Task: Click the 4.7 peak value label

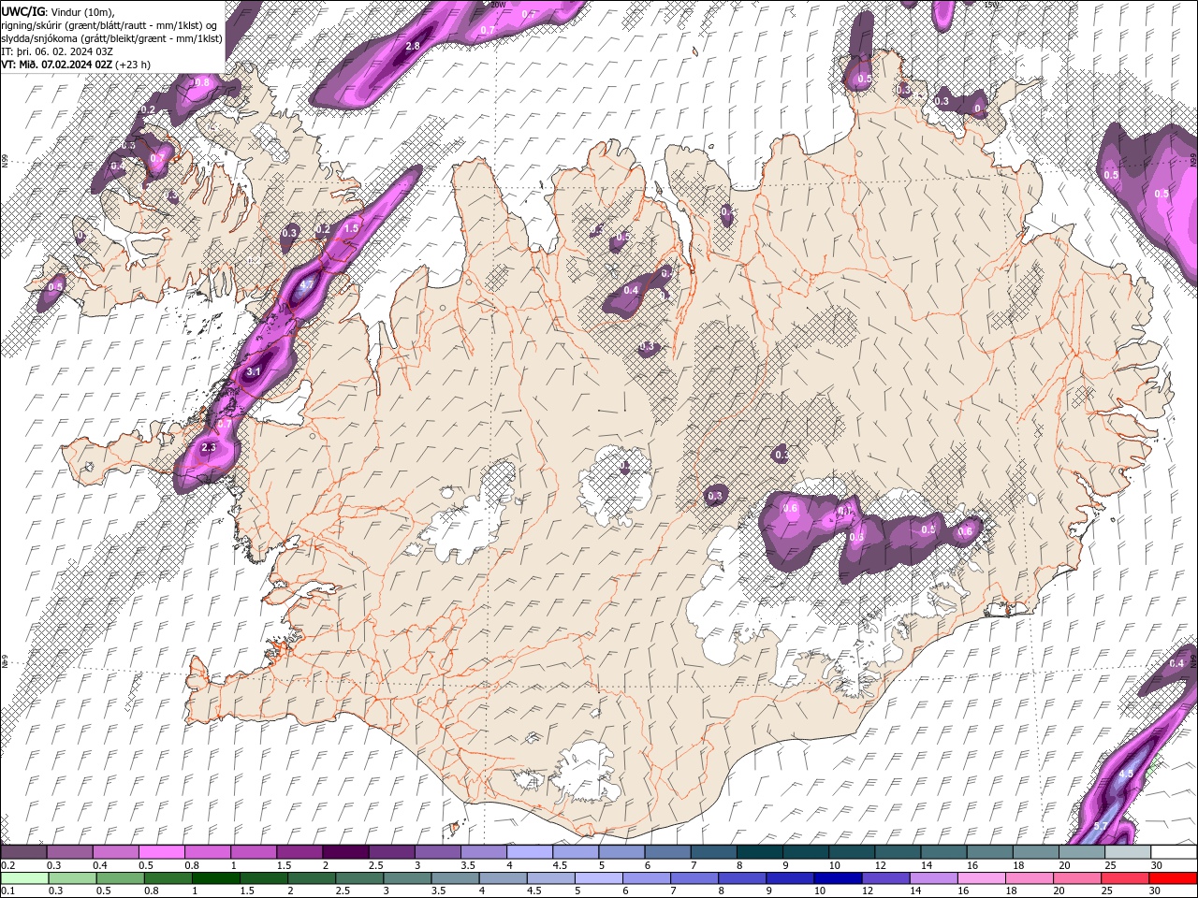Action: [306, 285]
